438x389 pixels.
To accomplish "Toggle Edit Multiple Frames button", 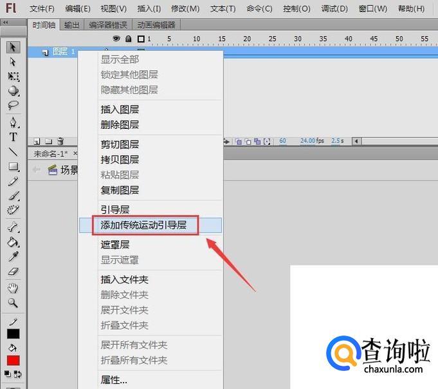I will [x=257, y=142].
